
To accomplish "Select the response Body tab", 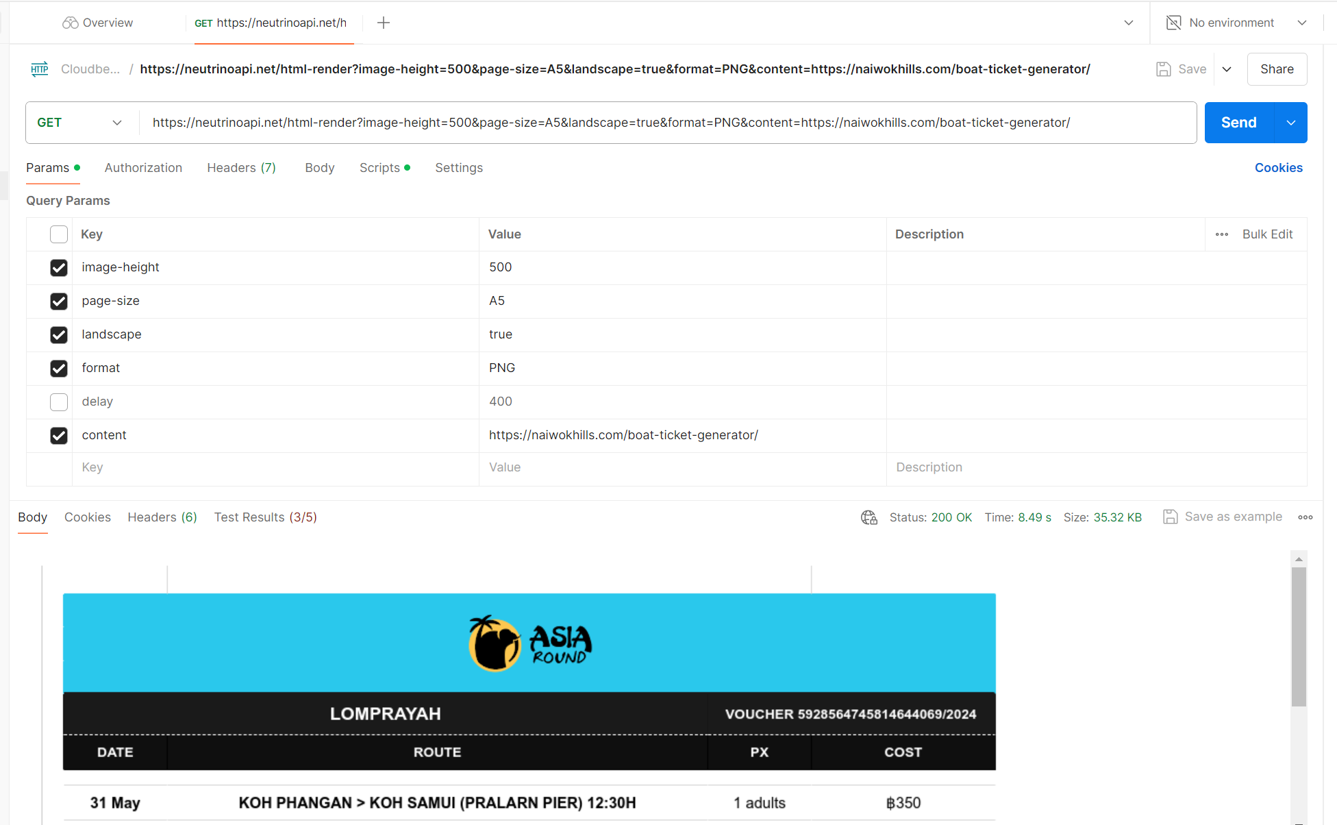I will tap(33, 517).
